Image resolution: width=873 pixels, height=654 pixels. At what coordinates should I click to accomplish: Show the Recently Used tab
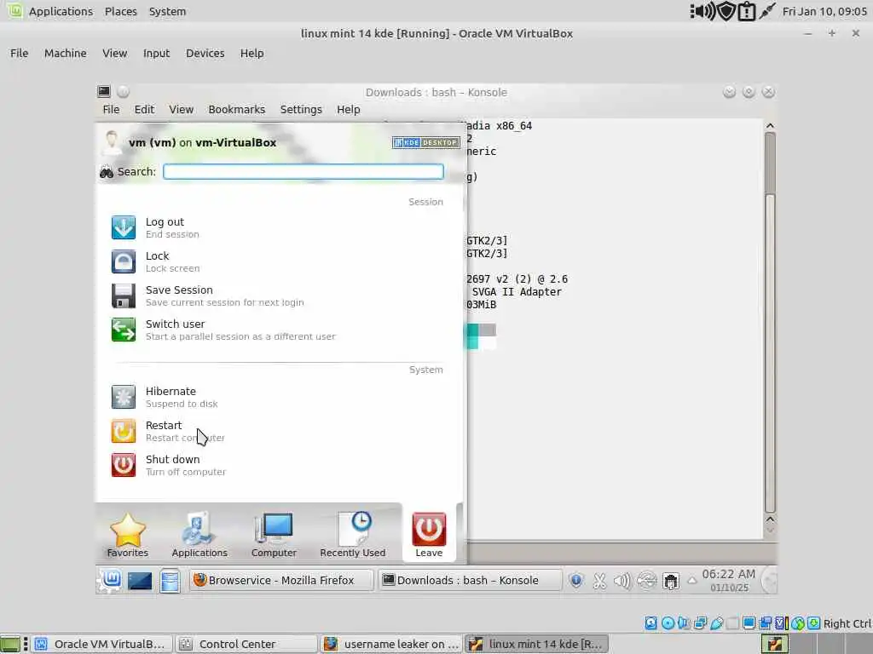(352, 535)
